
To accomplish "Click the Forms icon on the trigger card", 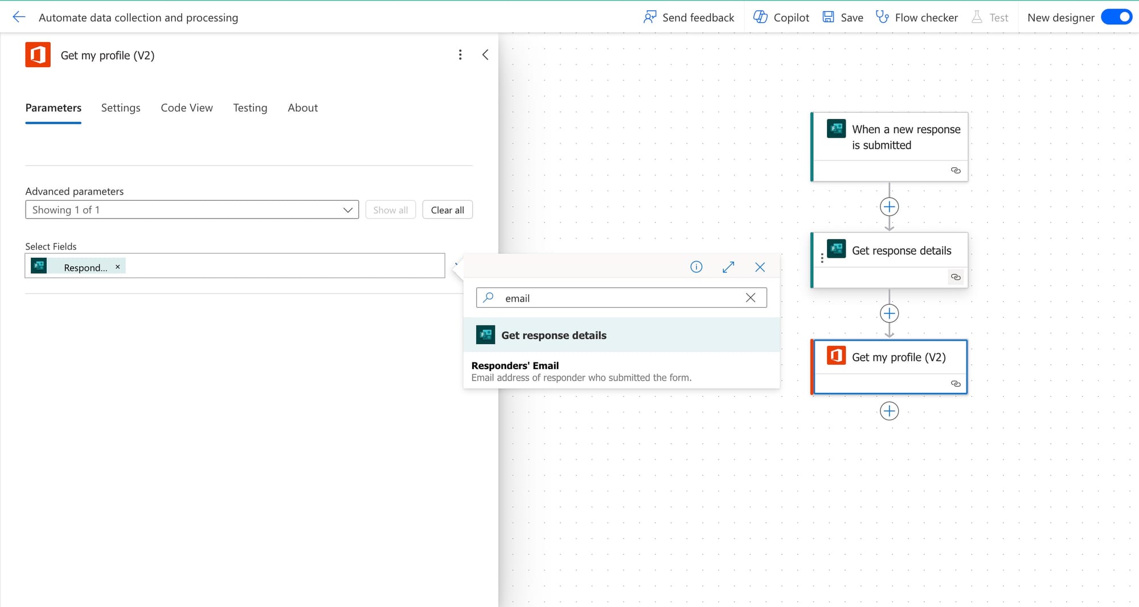I will pyautogui.click(x=836, y=129).
